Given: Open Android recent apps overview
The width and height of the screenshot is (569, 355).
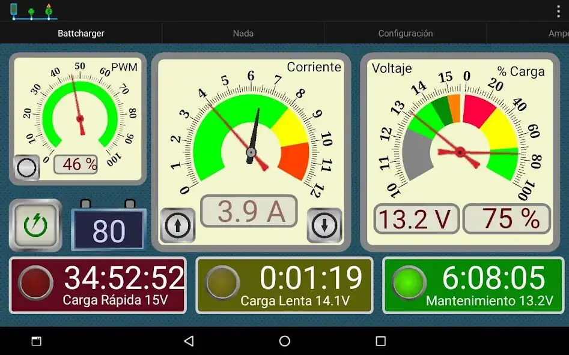Looking at the screenshot, I should coord(381,341).
